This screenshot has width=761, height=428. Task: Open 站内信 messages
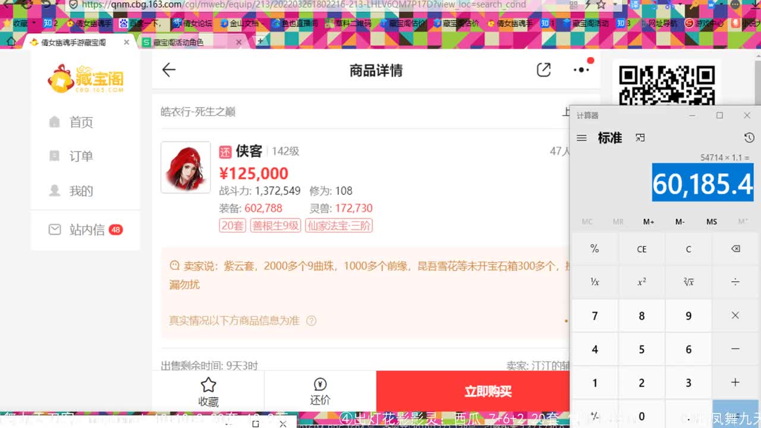tap(85, 229)
